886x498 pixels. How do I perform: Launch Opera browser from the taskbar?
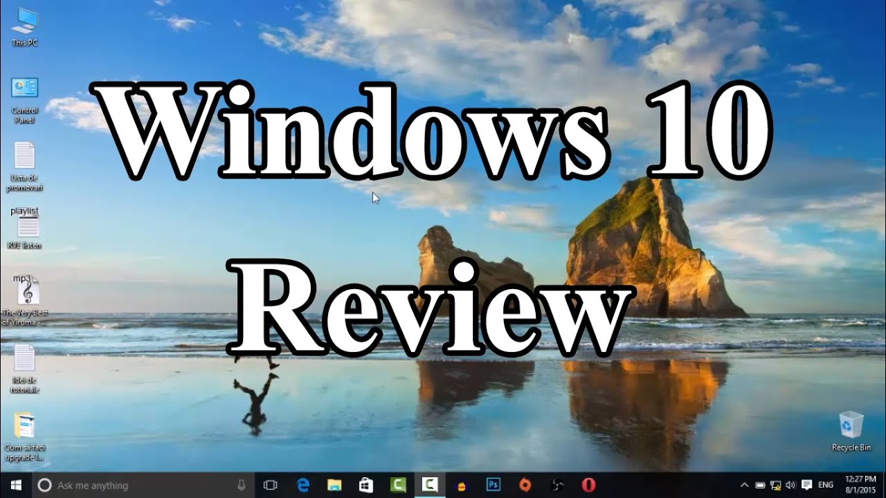(x=589, y=486)
